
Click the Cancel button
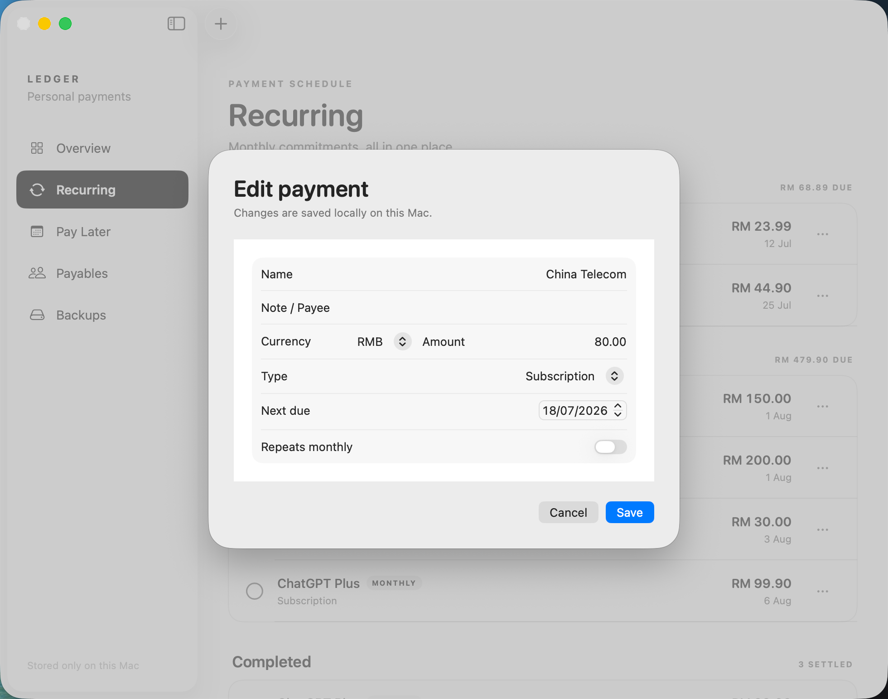tap(568, 512)
